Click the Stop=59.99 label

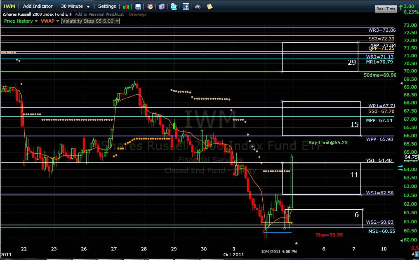click(329, 235)
